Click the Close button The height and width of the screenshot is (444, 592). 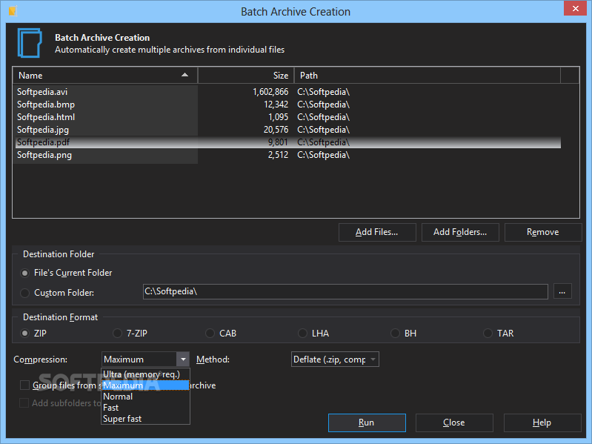454,423
